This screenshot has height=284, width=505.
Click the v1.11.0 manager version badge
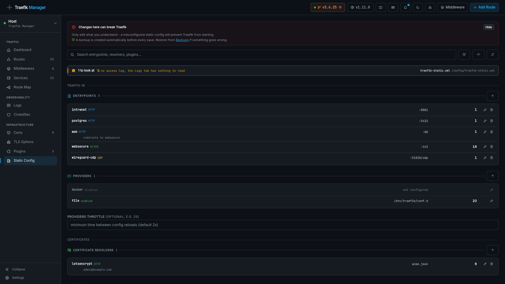click(x=360, y=7)
